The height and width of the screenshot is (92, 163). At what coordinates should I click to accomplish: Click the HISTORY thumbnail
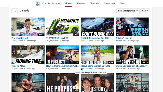[97, 83]
